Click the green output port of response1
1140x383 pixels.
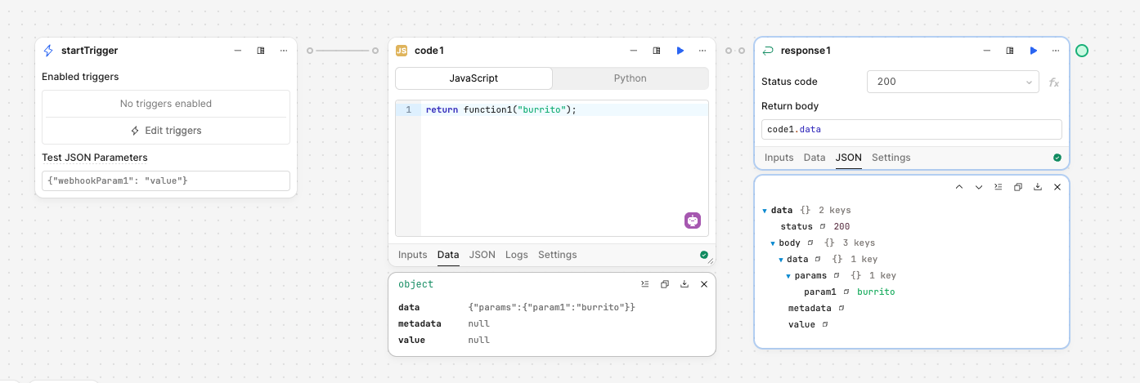[1082, 51]
